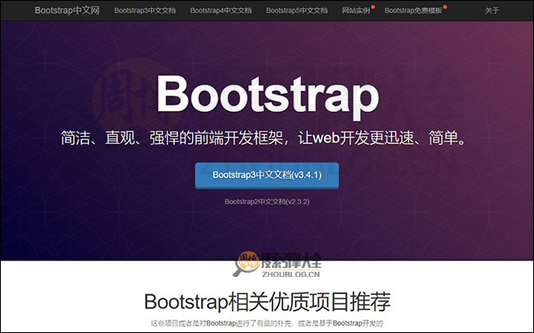Open the Bootstrap2中文文档(v2.3.2) link

267,202
